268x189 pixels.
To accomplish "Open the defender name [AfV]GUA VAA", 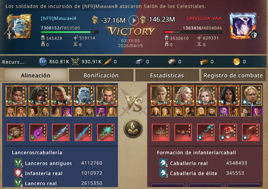I will (204, 18).
